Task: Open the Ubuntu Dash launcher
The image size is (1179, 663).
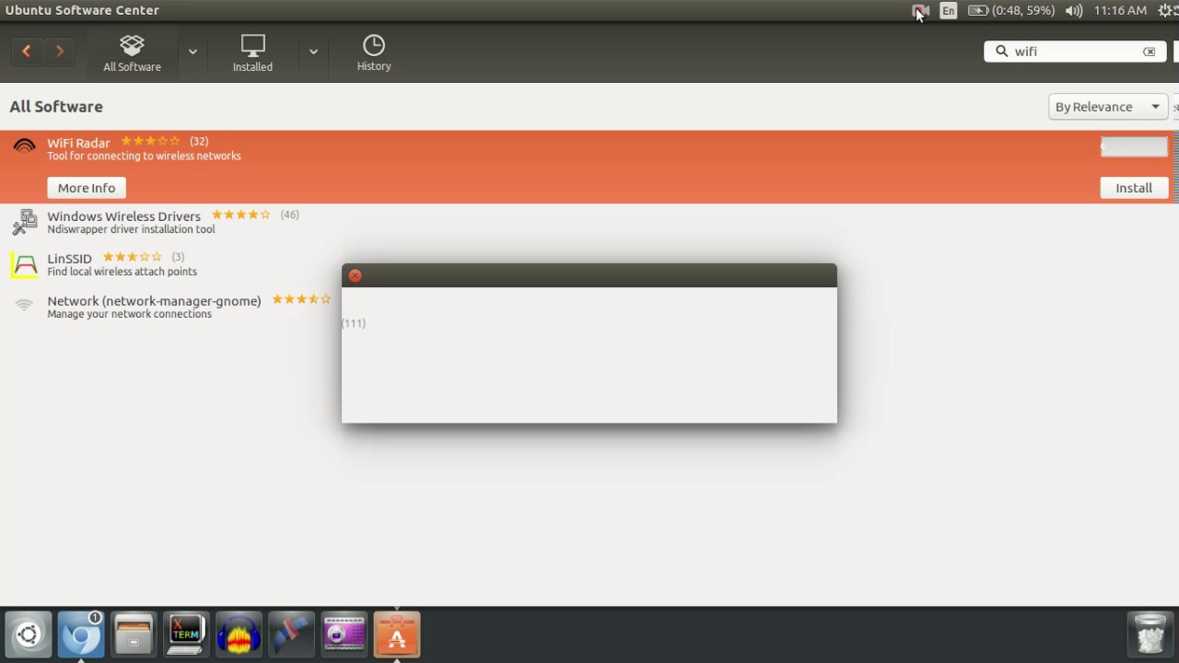Action: (29, 634)
